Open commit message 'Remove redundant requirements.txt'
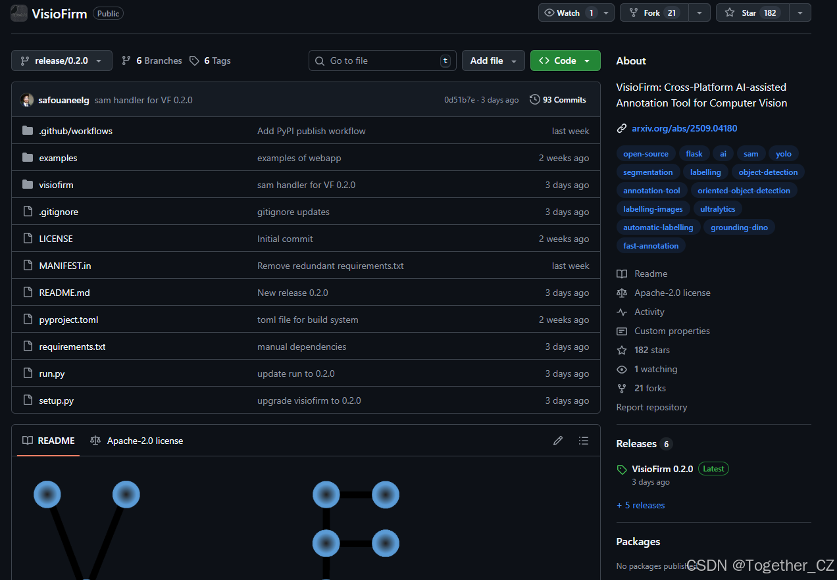 [330, 266]
